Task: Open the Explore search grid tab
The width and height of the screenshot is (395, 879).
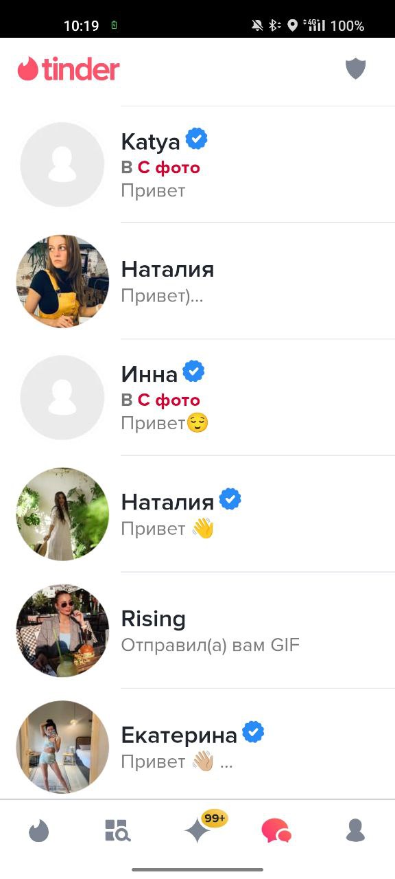Action: 117,831
